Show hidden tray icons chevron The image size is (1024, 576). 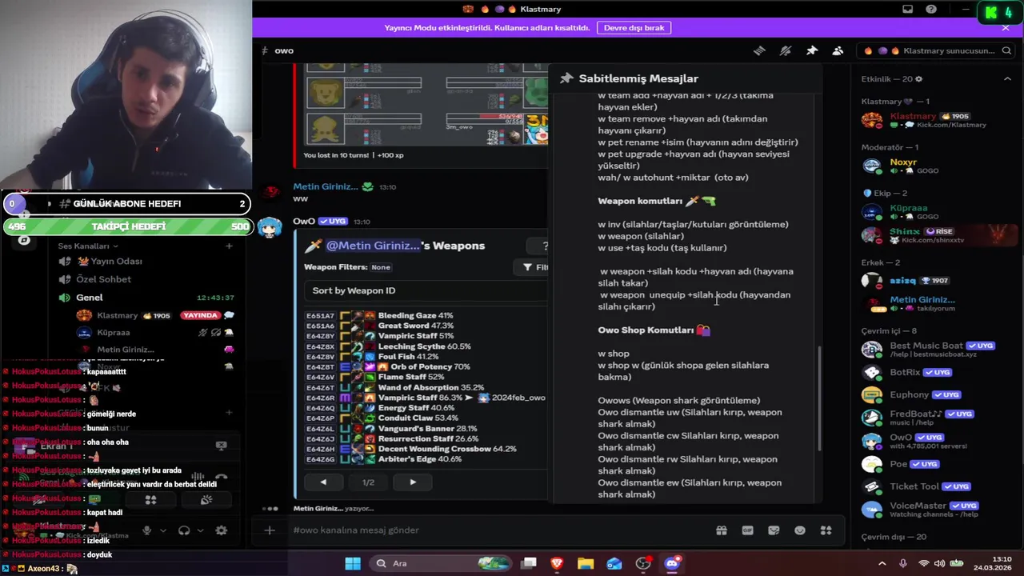point(882,563)
